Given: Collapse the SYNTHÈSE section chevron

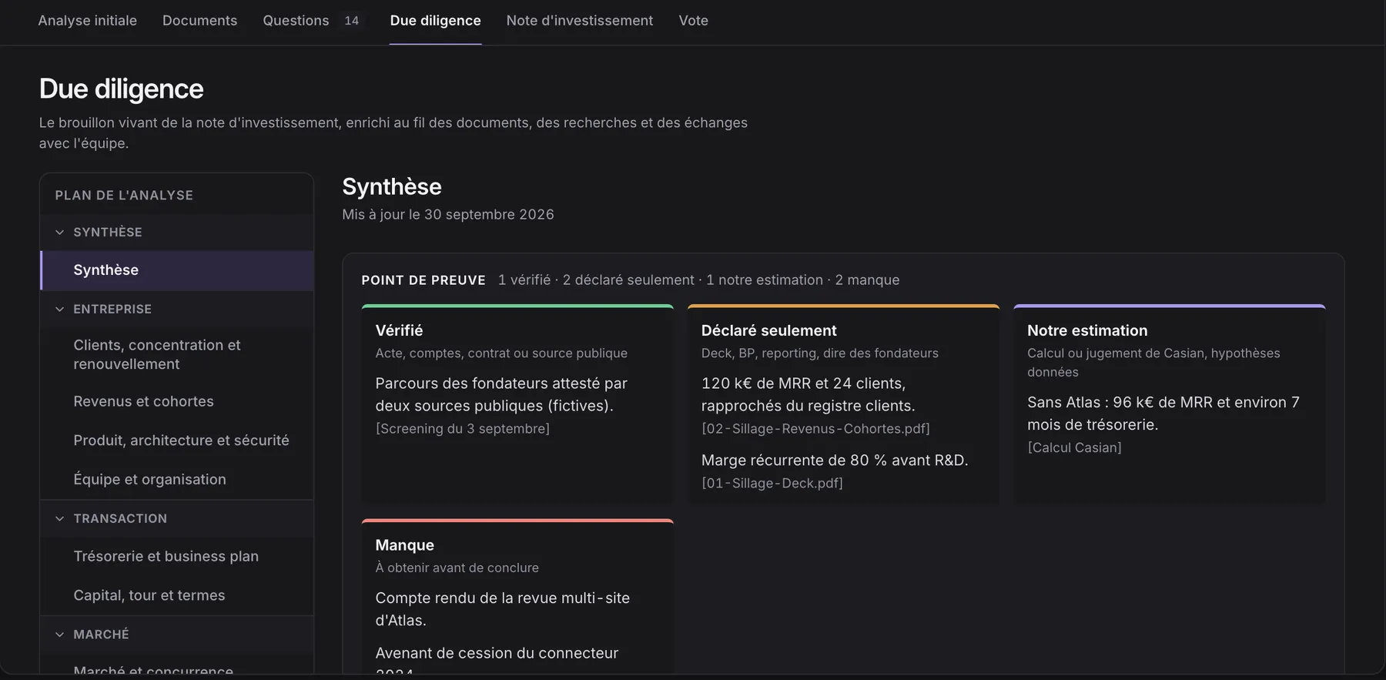Looking at the screenshot, I should [59, 232].
